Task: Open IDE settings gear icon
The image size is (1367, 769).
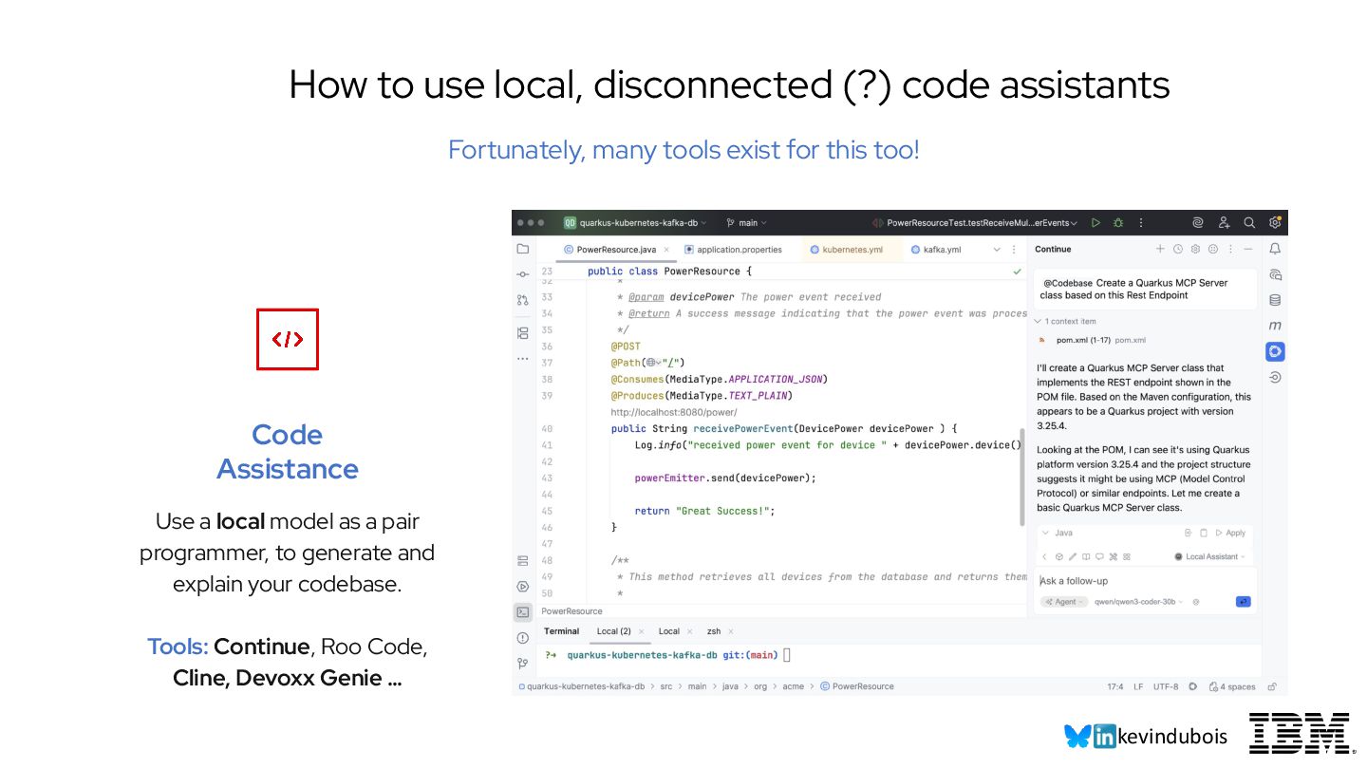Action: coord(1275,223)
